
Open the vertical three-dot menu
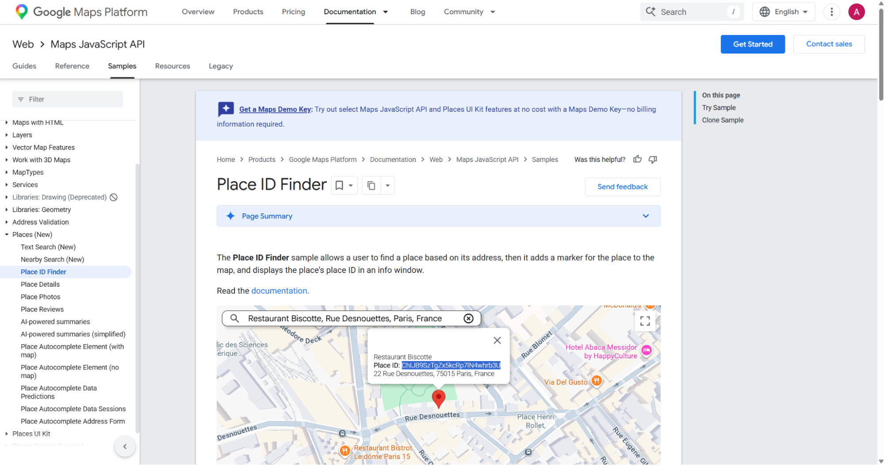point(831,12)
